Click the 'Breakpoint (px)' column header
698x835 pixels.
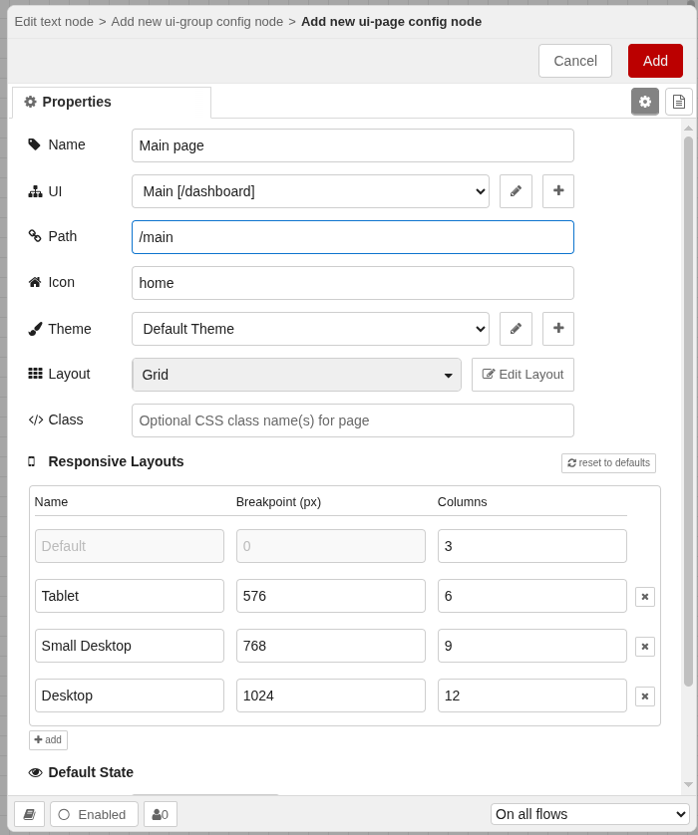point(278,502)
